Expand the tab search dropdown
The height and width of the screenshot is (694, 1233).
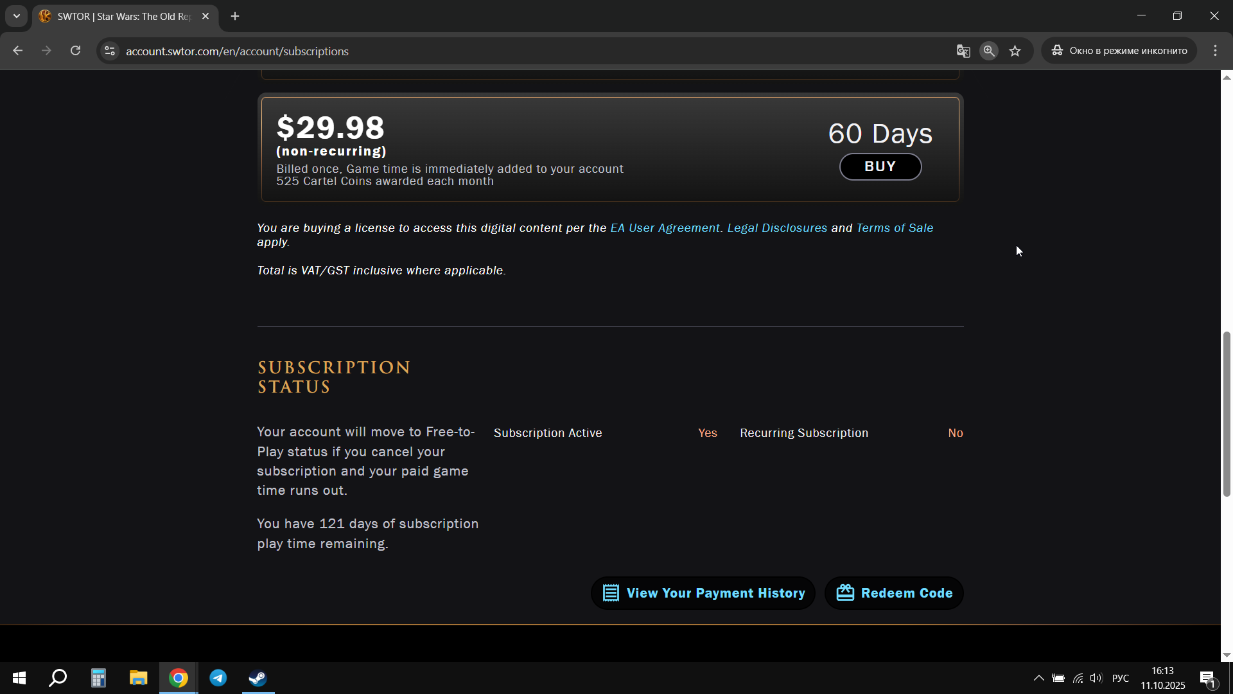coord(17,16)
